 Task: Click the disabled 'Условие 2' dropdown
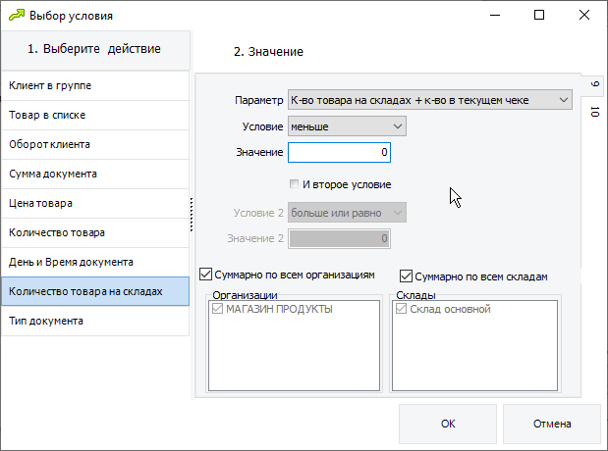[x=347, y=213]
